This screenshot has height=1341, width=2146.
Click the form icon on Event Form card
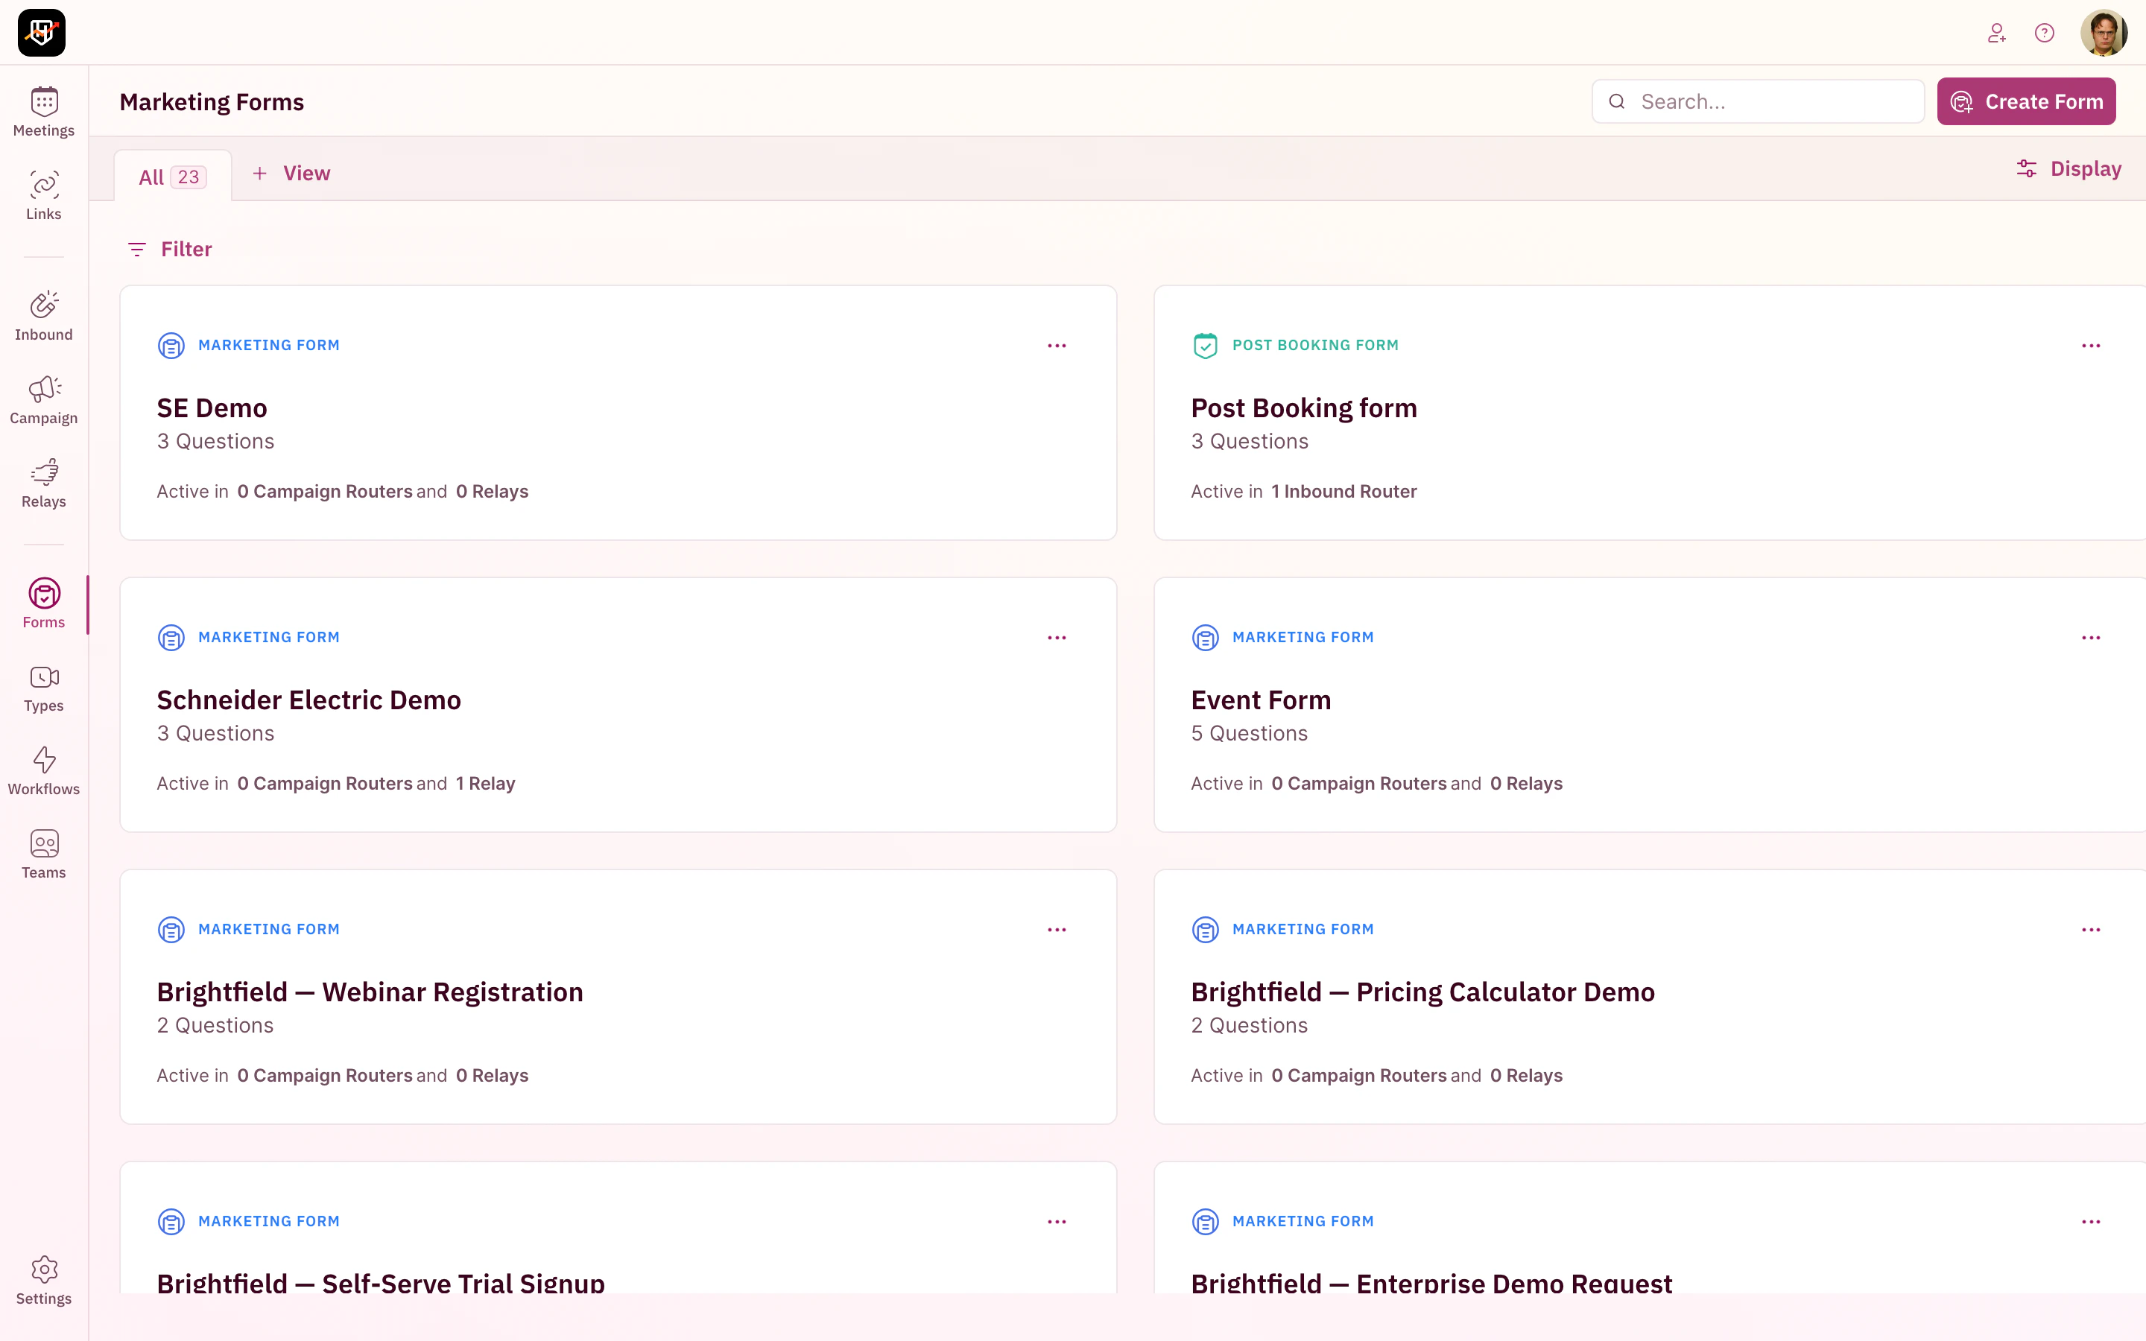pos(1205,637)
